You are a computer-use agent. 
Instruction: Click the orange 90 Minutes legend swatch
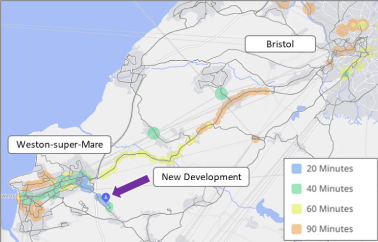(295, 229)
